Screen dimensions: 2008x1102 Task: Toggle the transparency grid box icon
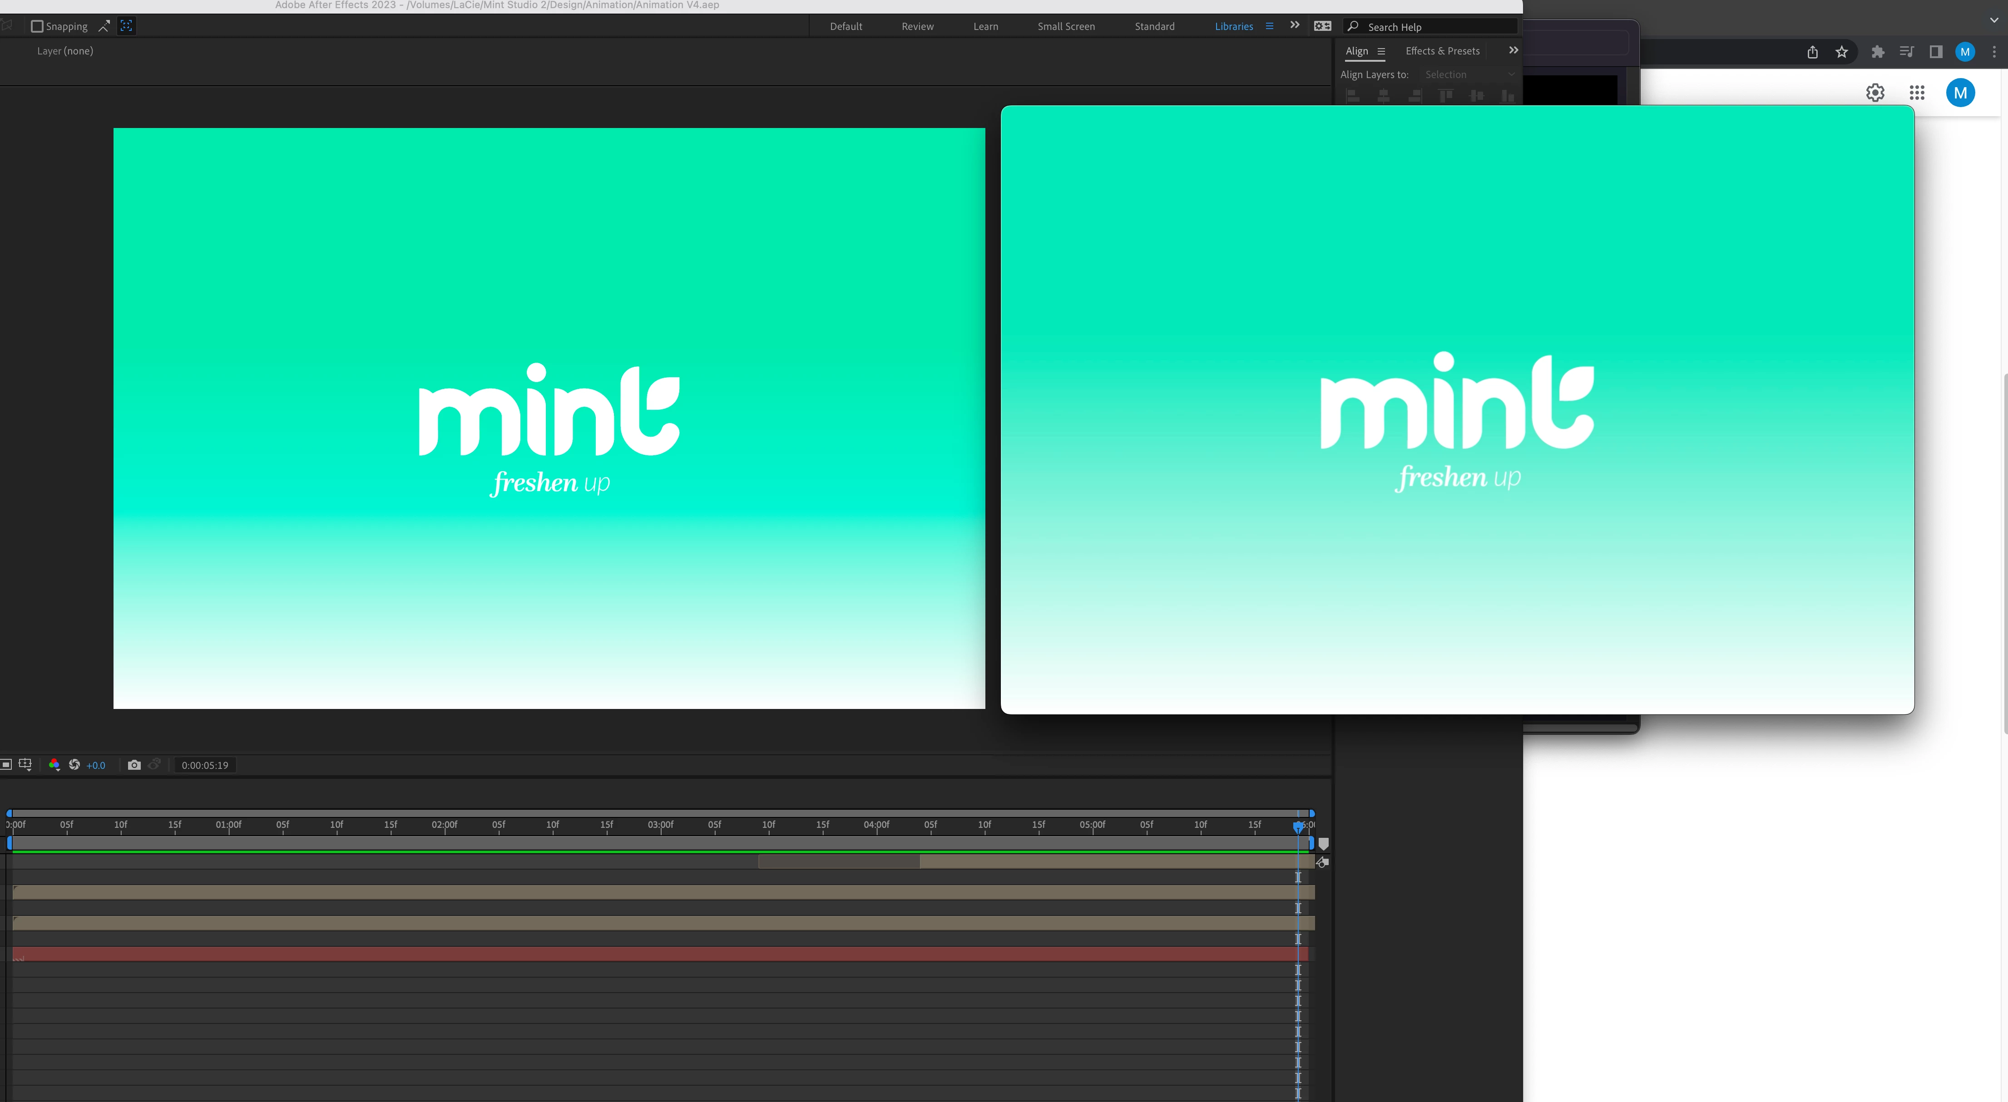pyautogui.click(x=6, y=764)
